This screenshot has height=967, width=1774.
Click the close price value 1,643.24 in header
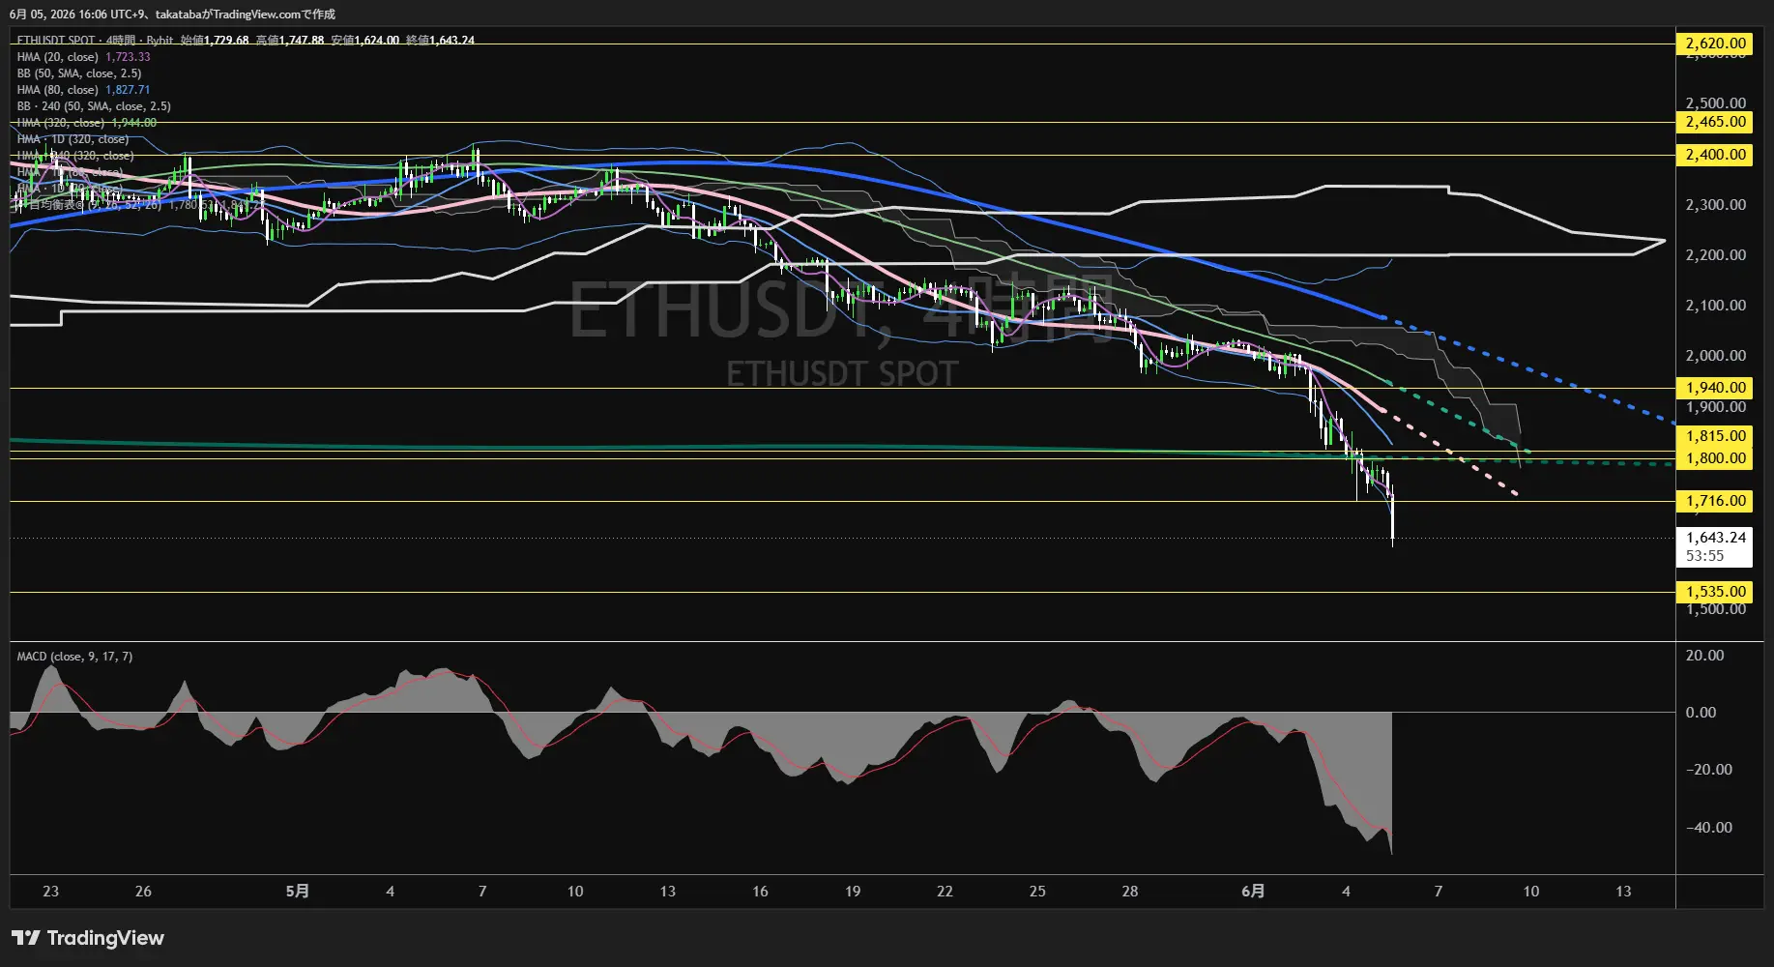click(452, 41)
